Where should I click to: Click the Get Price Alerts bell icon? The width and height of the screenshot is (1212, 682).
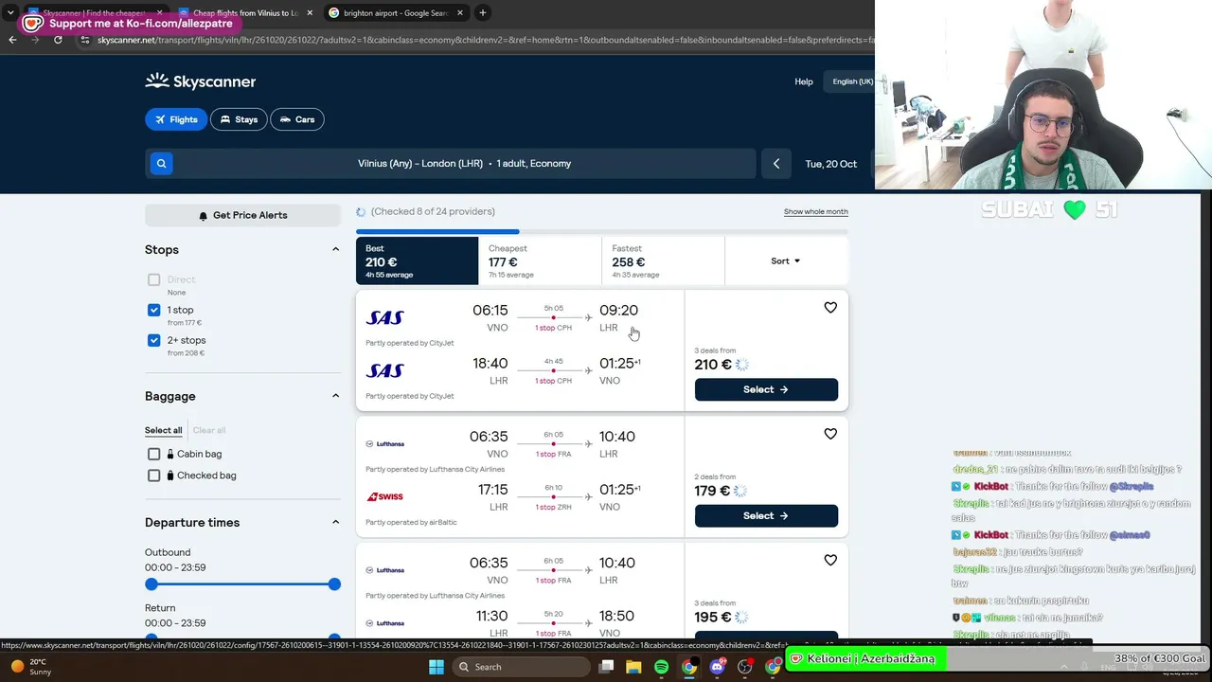(x=203, y=216)
